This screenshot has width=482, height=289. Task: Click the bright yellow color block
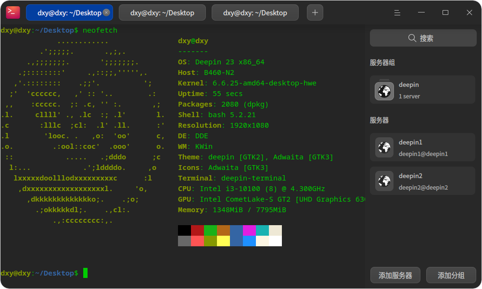click(224, 241)
